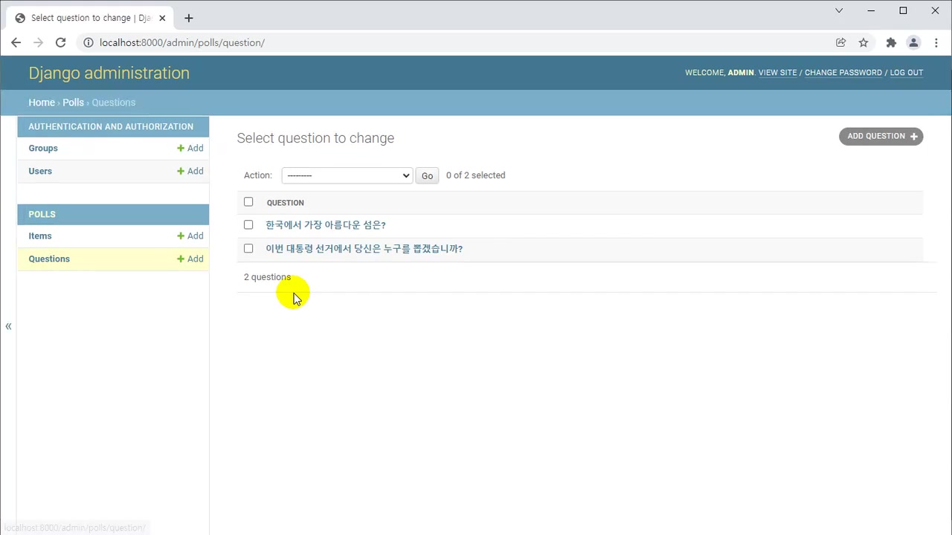Viewport: 952px width, 535px height.
Task: Select the Home breadcrumb item
Action: (42, 103)
